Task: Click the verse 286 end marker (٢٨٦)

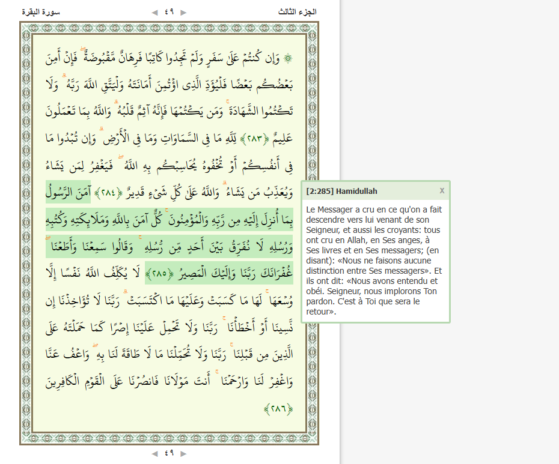Action: point(278,408)
